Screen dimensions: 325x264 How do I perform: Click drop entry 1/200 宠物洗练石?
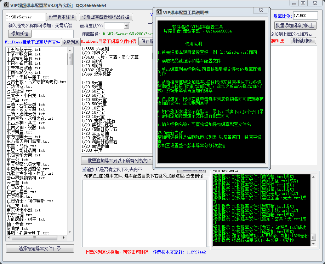point(98,121)
